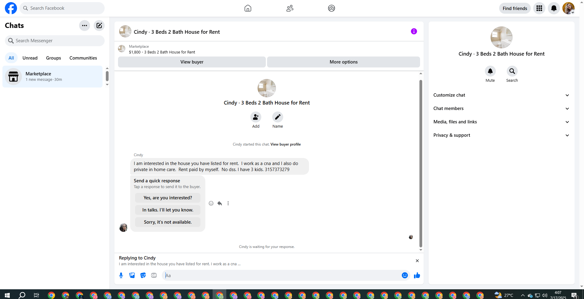Send a thumbs-up like
This screenshot has width=584, height=299.
[x=417, y=275]
